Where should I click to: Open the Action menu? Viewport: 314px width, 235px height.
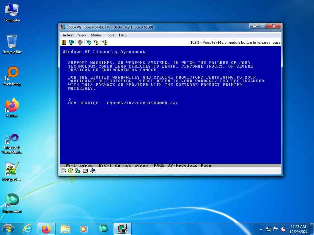tap(68, 35)
